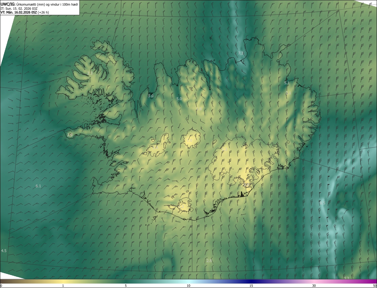Click the 1.0 label inside the glacier outline

[x=189, y=140]
